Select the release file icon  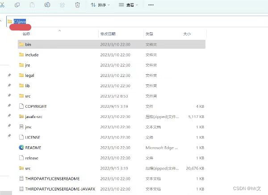click(21, 158)
